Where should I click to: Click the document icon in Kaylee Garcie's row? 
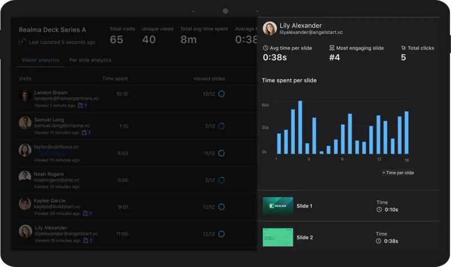point(86,213)
